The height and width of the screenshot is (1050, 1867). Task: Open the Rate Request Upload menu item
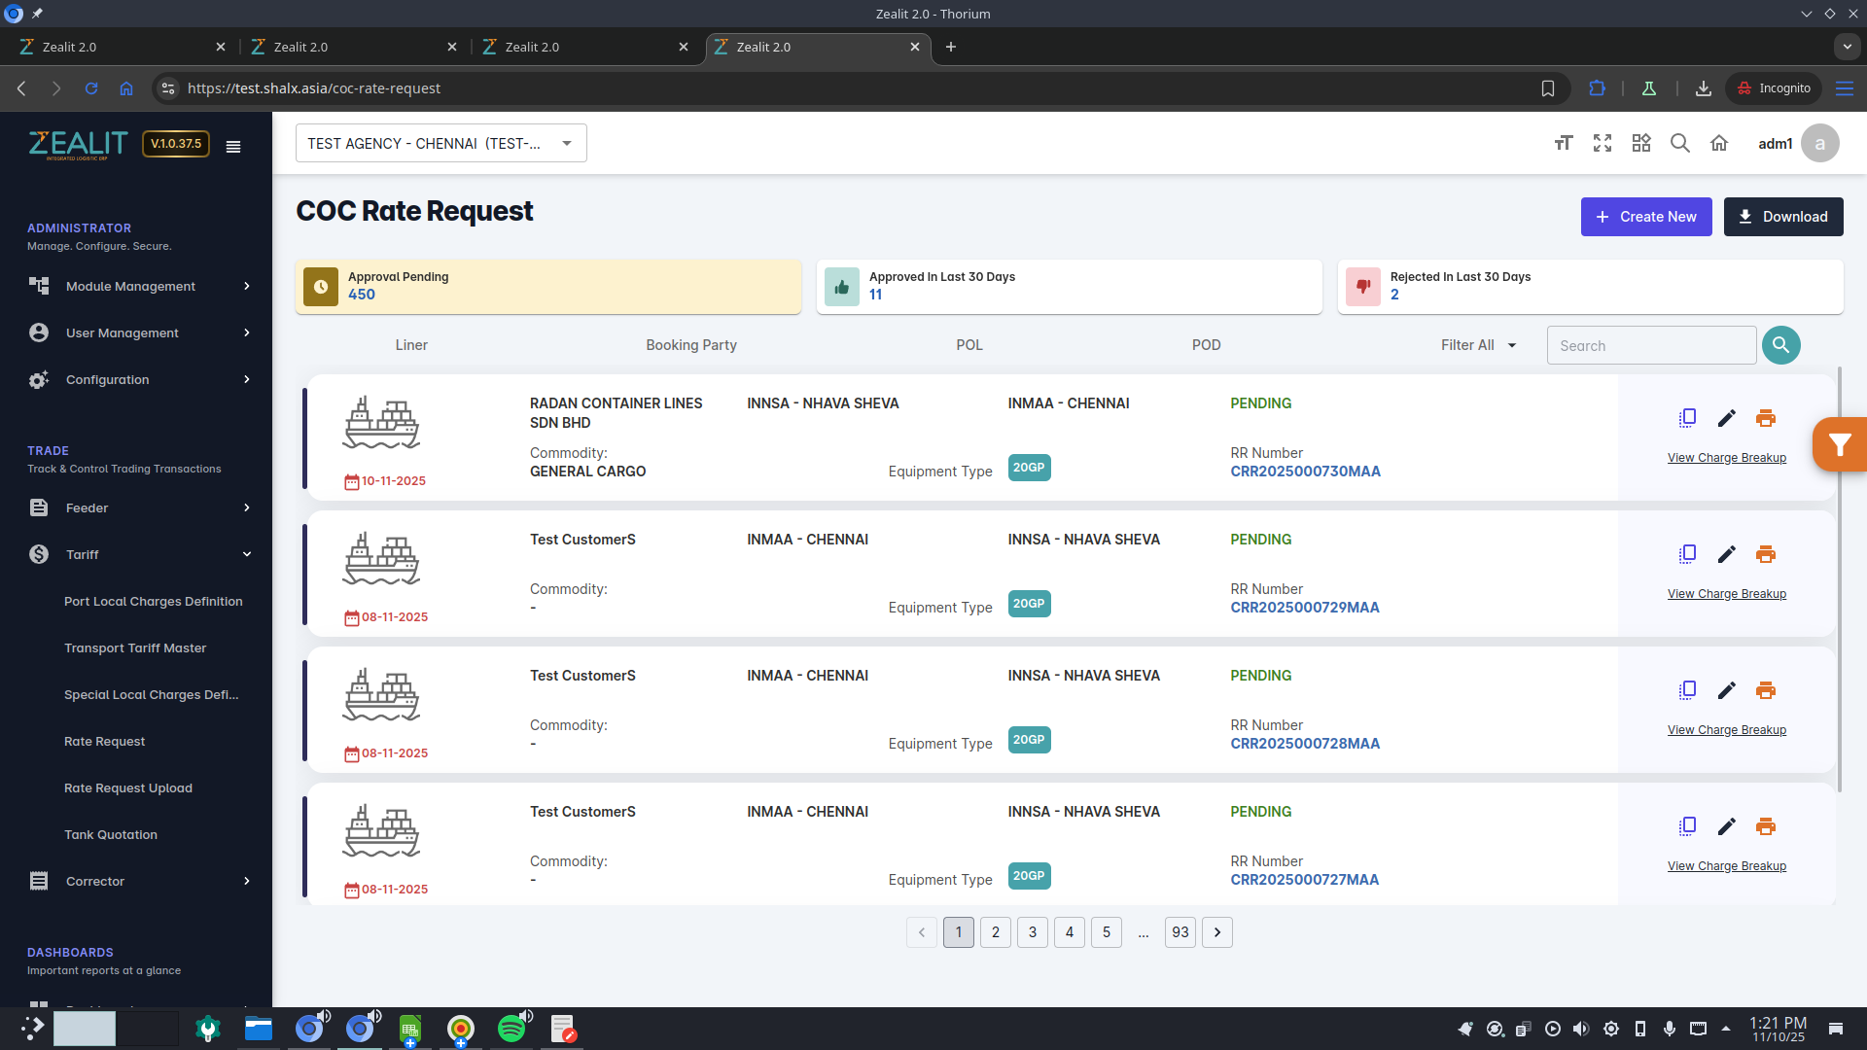click(x=128, y=787)
